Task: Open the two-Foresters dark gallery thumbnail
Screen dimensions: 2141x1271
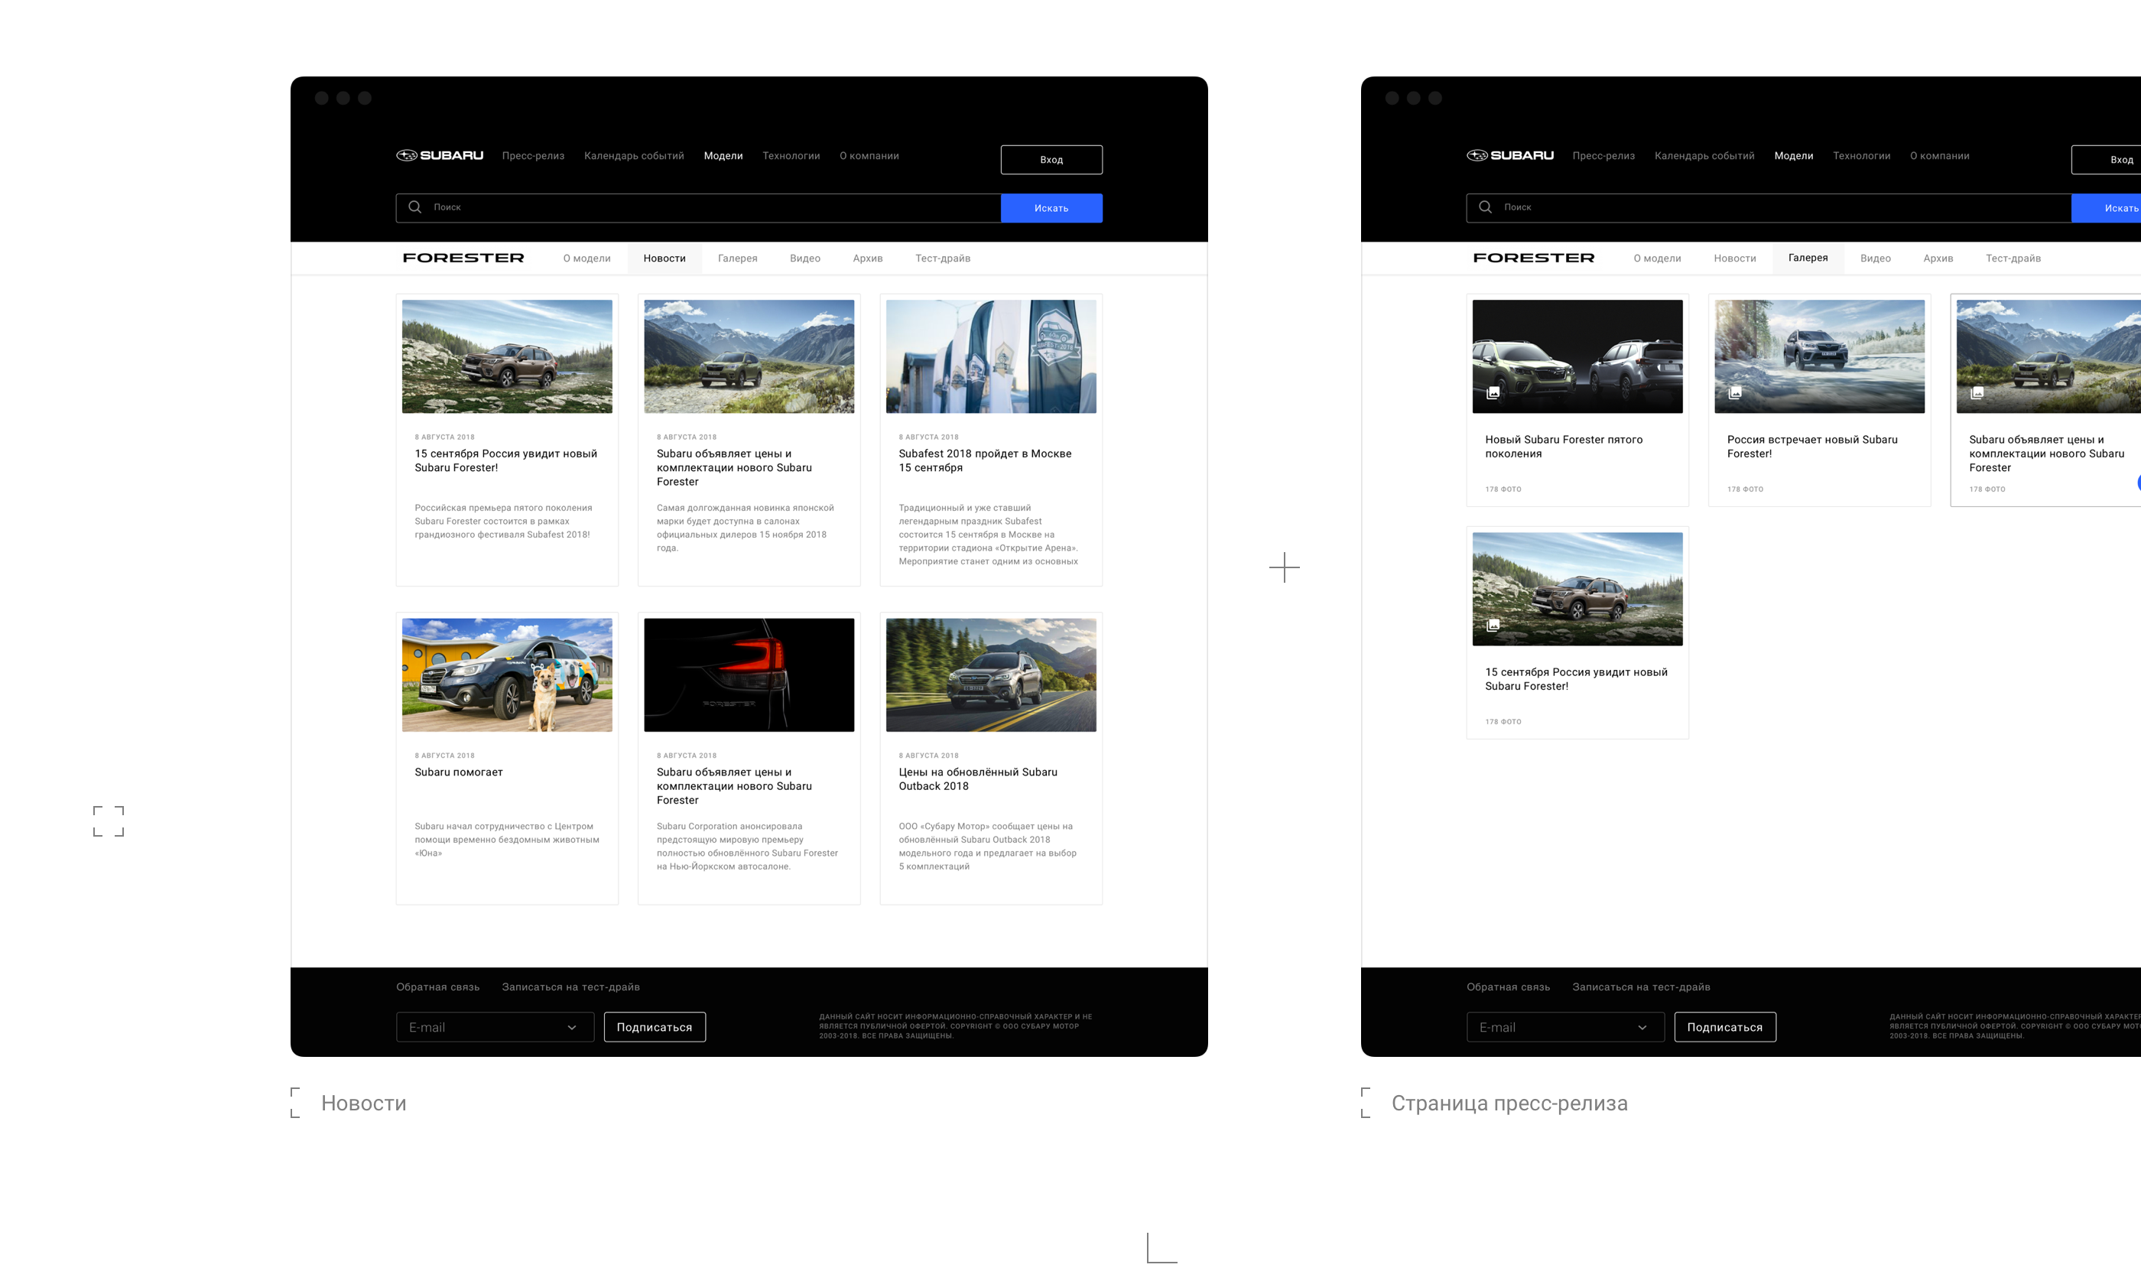Action: click(1577, 356)
